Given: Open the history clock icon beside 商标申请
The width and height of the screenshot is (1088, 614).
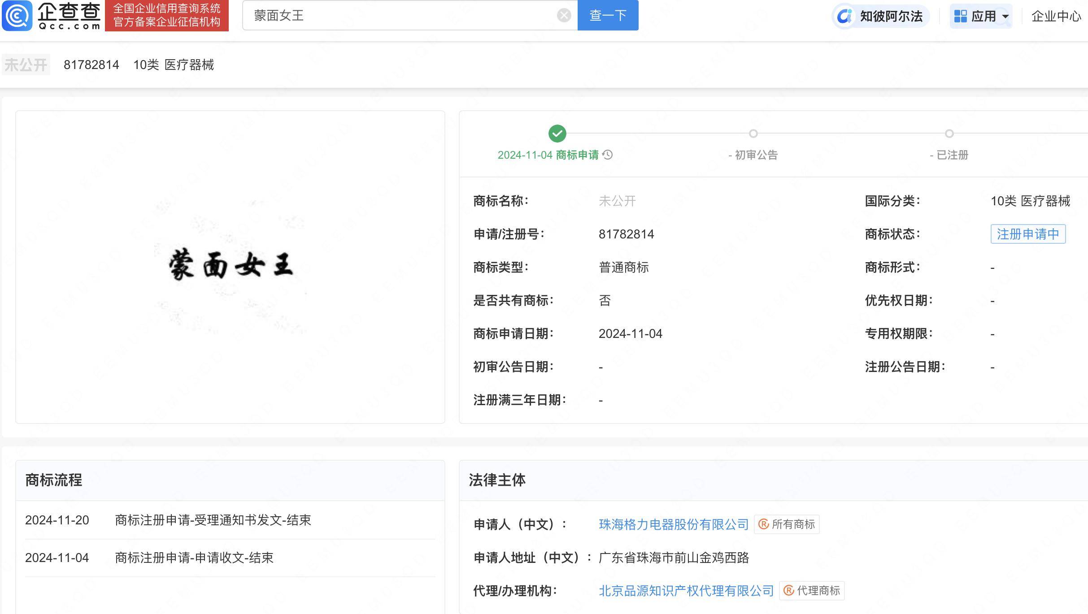Looking at the screenshot, I should [x=608, y=155].
